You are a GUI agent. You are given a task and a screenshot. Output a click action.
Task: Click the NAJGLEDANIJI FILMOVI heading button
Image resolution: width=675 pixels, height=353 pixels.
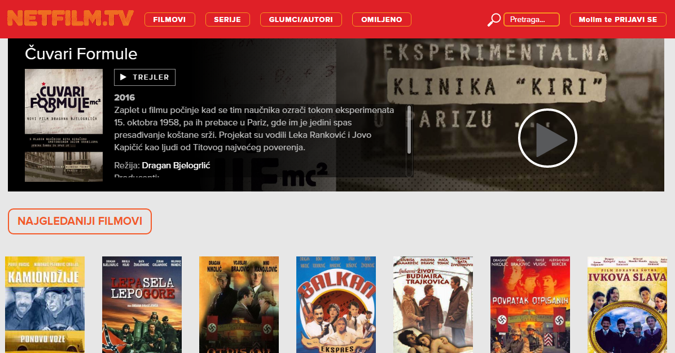click(80, 221)
